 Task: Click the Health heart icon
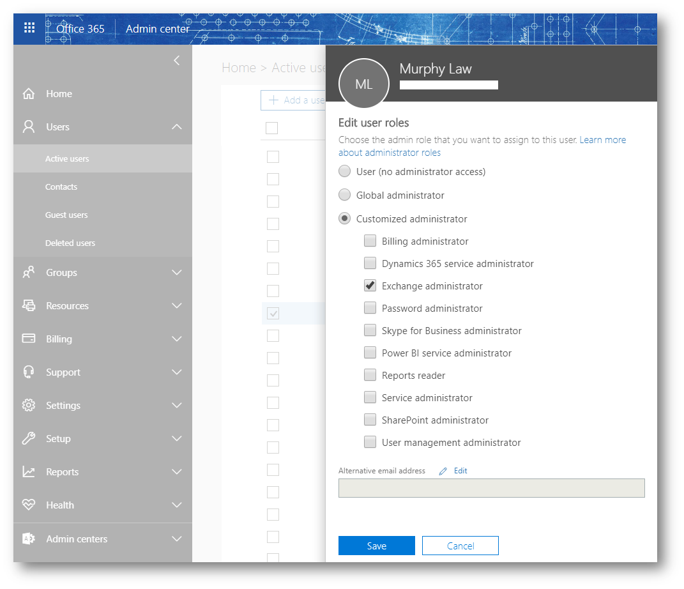pyautogui.click(x=29, y=505)
